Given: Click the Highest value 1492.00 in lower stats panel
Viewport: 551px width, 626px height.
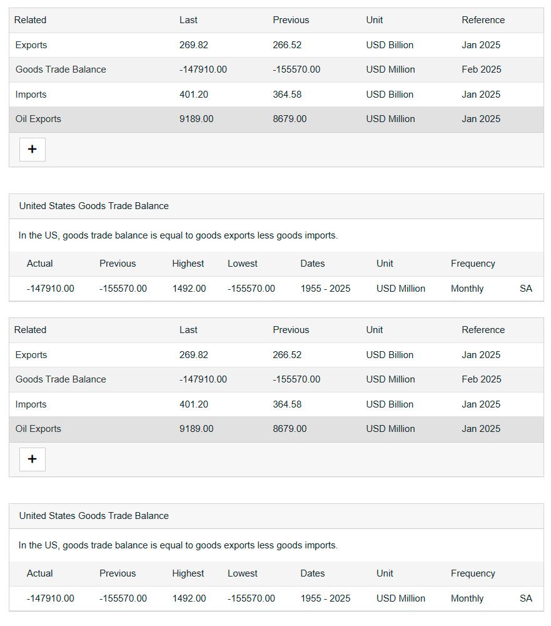Looking at the screenshot, I should [189, 598].
